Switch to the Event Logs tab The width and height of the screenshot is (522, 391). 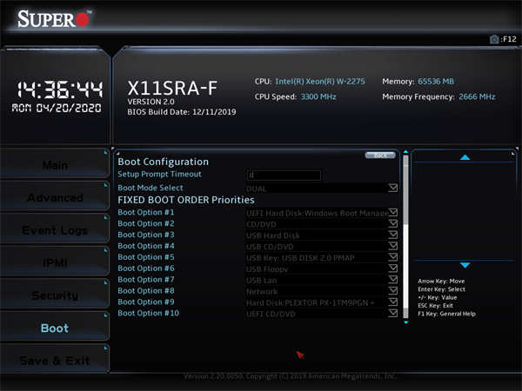coord(55,230)
